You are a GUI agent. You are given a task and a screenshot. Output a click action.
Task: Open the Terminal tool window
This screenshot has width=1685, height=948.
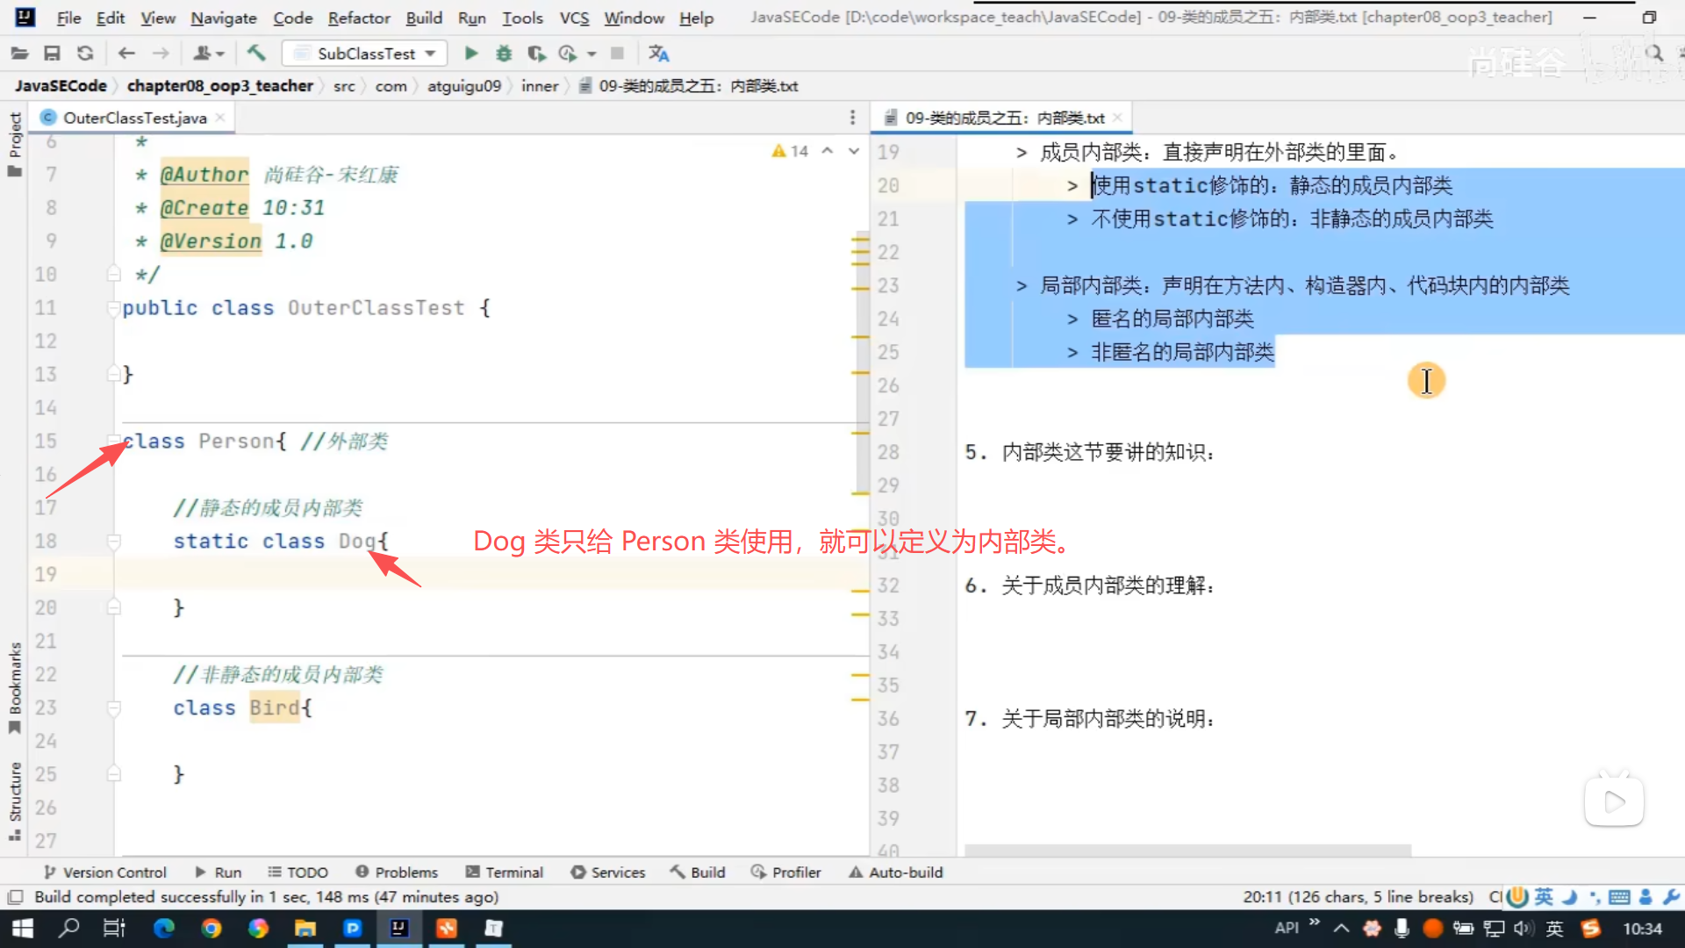pyautogui.click(x=505, y=872)
